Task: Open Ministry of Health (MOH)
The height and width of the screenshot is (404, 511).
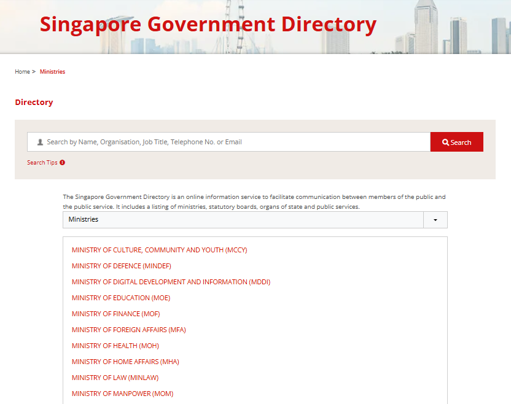Action: 115,346
